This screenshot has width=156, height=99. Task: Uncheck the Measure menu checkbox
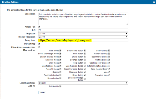click(x=60, y=60)
